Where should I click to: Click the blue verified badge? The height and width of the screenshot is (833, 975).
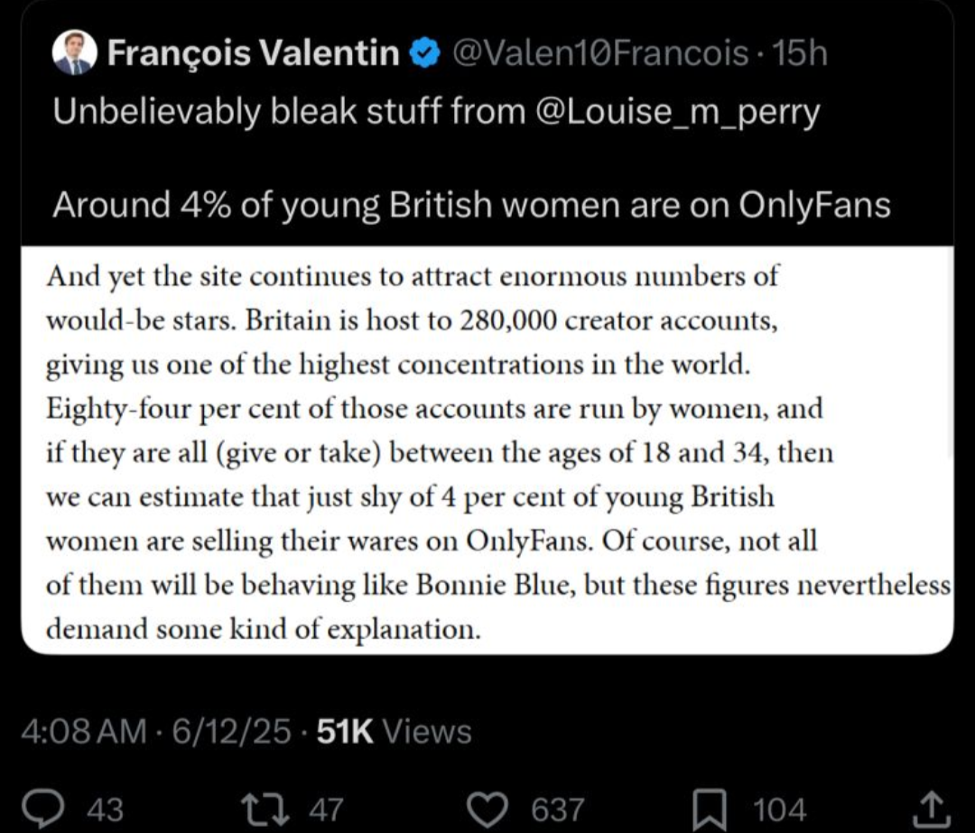coord(424,53)
